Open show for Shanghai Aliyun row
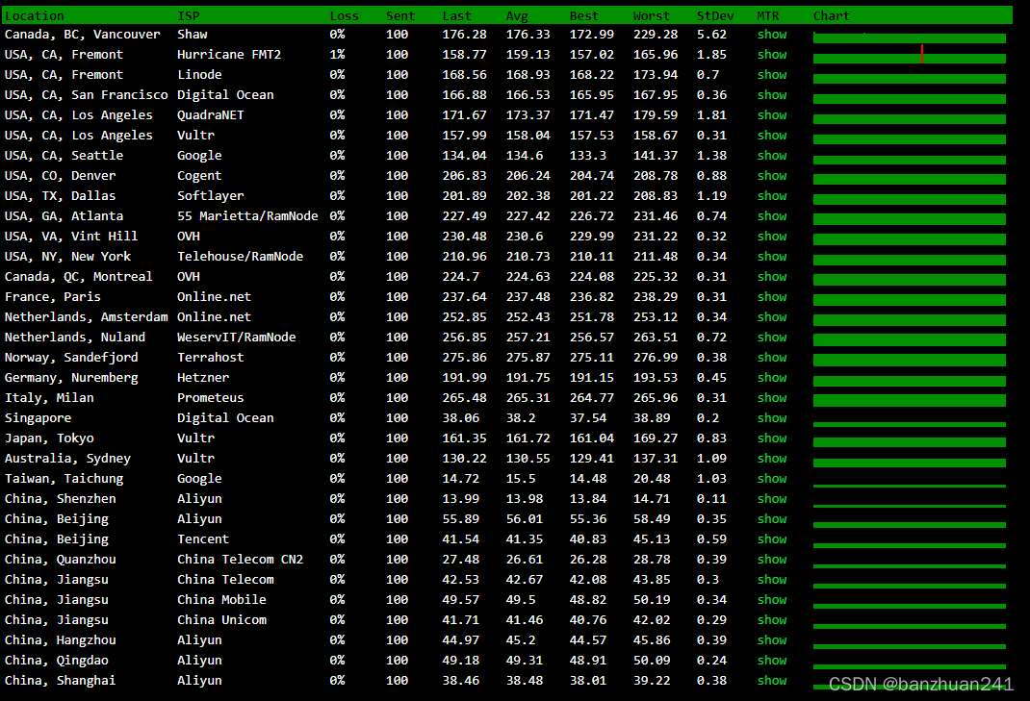The width and height of the screenshot is (1030, 701). point(772,681)
